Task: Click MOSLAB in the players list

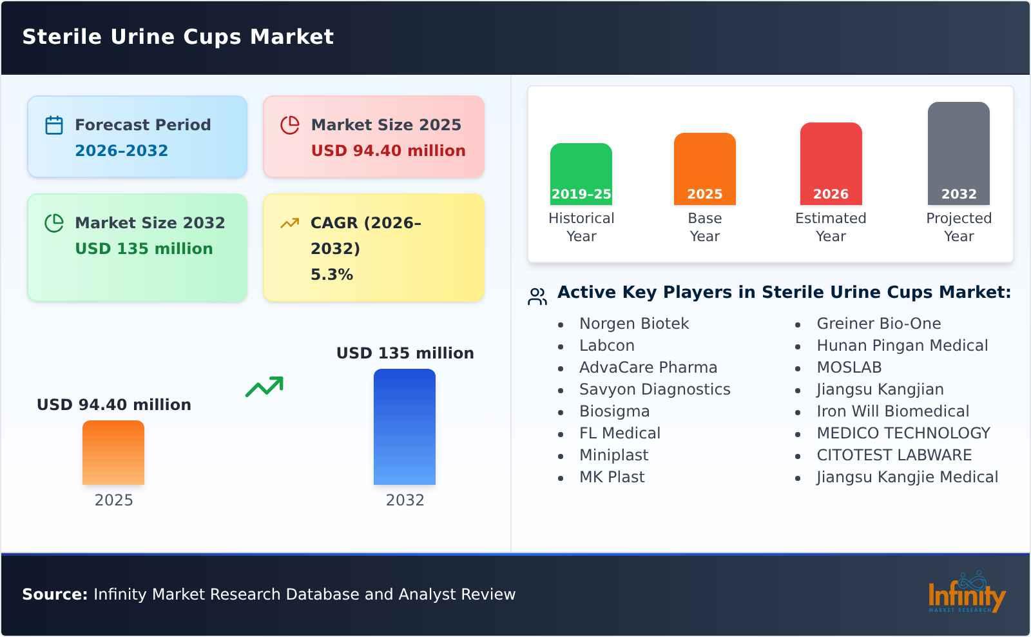Action: (849, 367)
